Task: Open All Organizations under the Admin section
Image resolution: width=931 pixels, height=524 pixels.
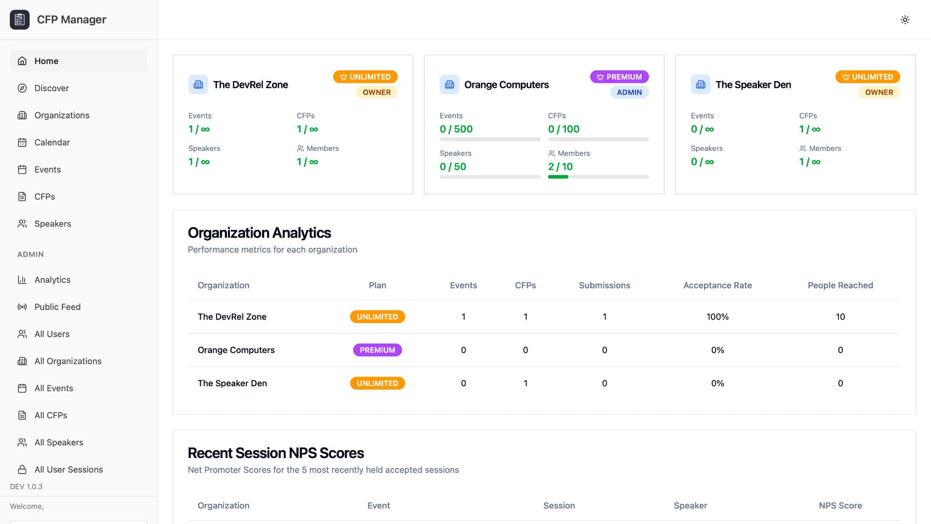Action: tap(68, 361)
